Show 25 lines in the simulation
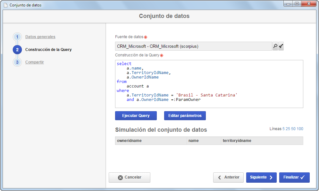This screenshot has height=191, width=319. click(x=288, y=129)
